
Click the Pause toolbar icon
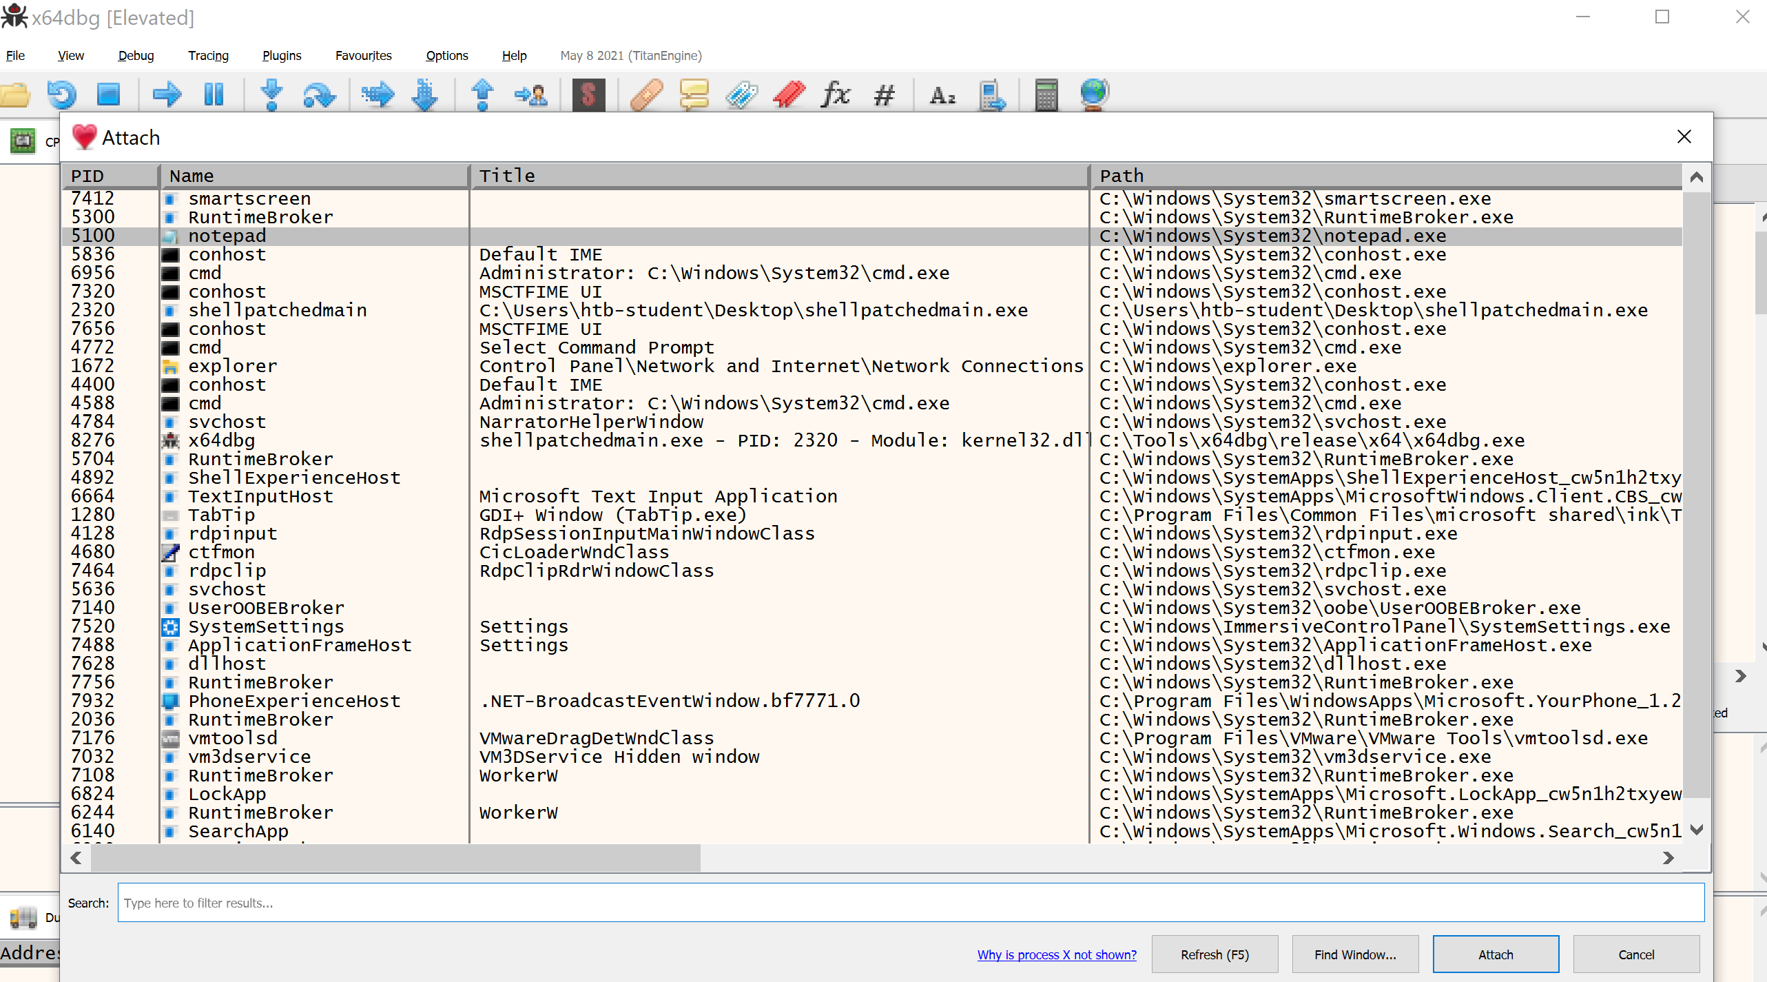tap(214, 94)
